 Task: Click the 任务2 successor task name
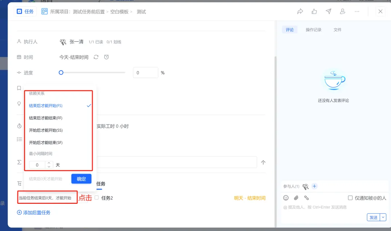[x=107, y=198]
